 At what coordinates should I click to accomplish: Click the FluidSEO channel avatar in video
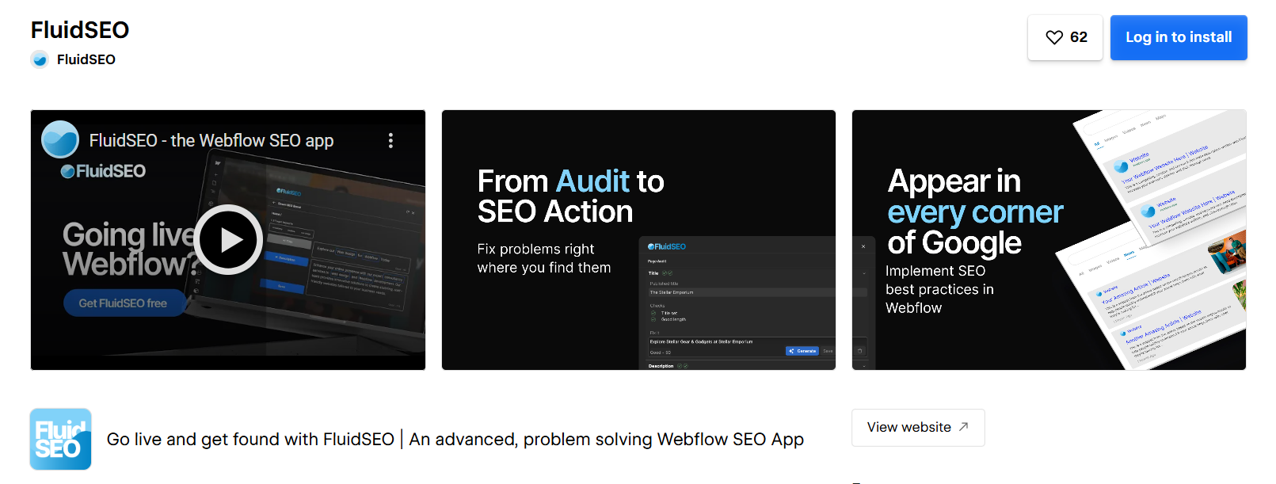(60, 139)
